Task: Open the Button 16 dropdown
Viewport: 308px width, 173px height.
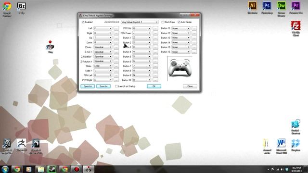Action: tap(181, 52)
